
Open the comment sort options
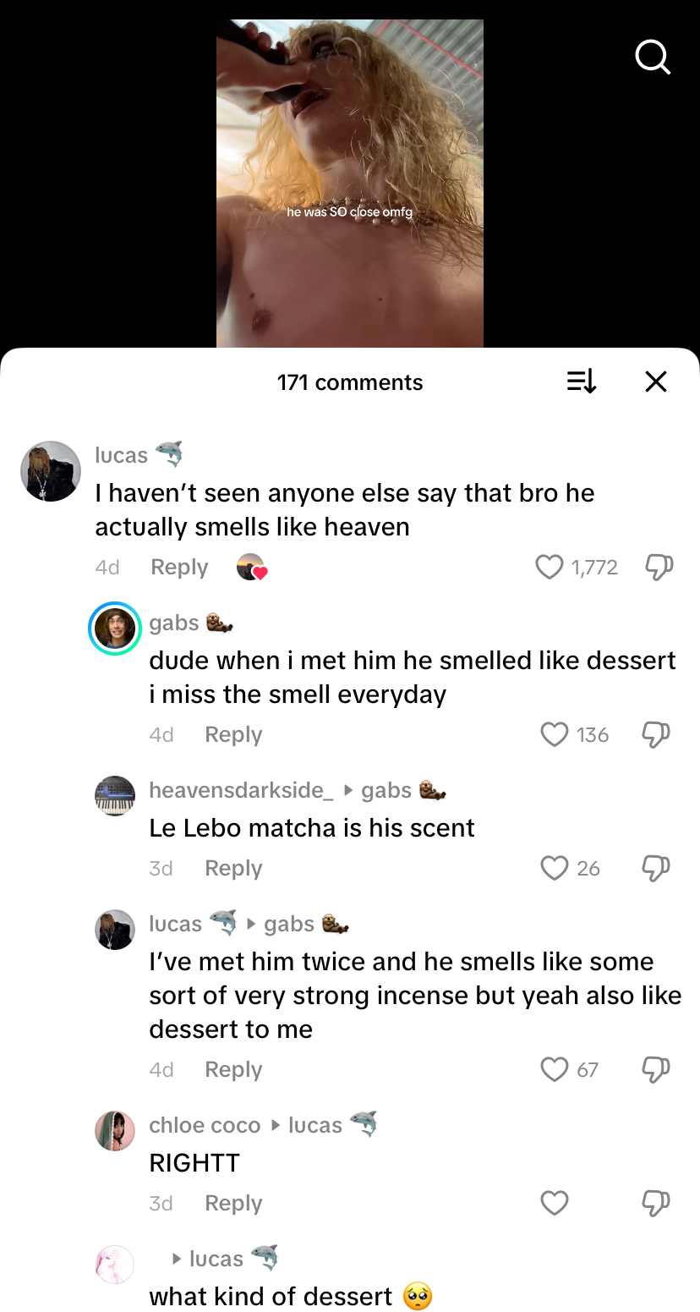pyautogui.click(x=581, y=382)
